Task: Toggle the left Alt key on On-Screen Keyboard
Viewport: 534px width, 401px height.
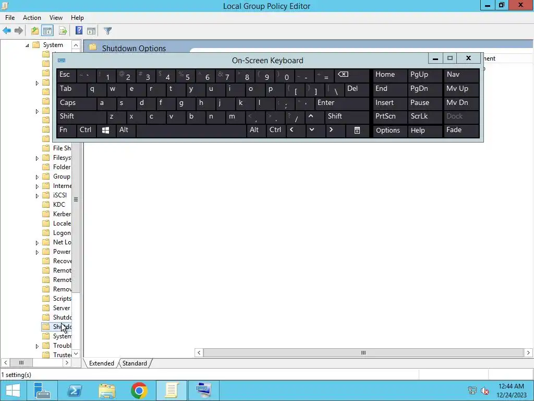Action: point(126,131)
